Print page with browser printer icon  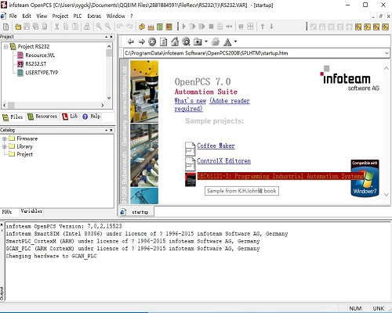pyautogui.click(x=216, y=41)
